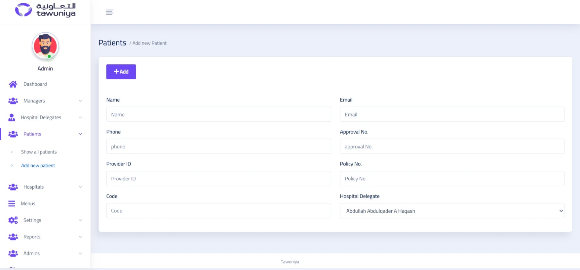Click the Hospital Delegates person icon

(x=12, y=117)
